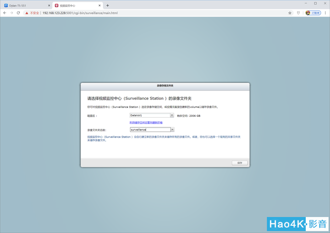Image resolution: width=330 pixels, height=233 pixels.
Task: Expand the DataVol1 dropdown arrow
Action: point(172,115)
